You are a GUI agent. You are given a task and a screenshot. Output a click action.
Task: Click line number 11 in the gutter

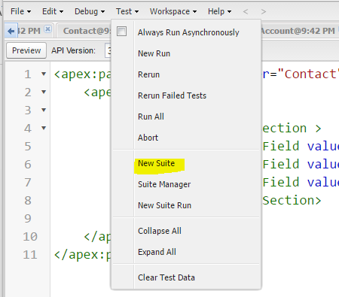point(30,254)
